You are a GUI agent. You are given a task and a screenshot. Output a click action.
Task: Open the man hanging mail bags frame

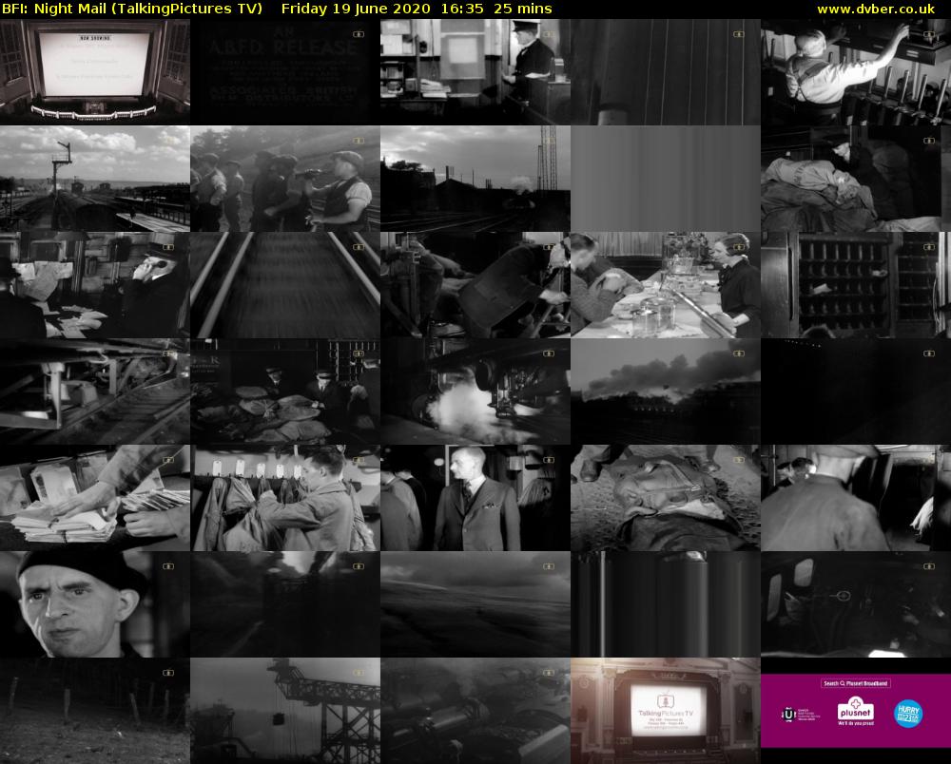(x=285, y=498)
